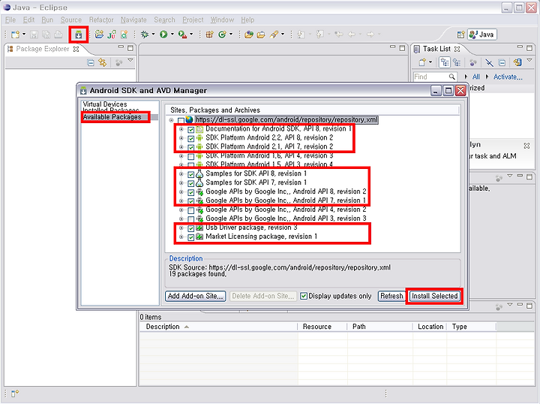This screenshot has width=540, height=404.
Task: Click the Save toolbar icon
Action: pyautogui.click(x=34, y=35)
